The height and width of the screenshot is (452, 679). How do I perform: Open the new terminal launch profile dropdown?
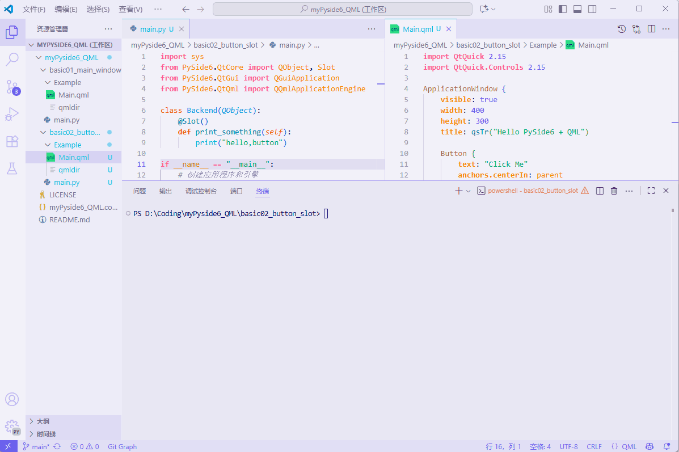[468, 191]
